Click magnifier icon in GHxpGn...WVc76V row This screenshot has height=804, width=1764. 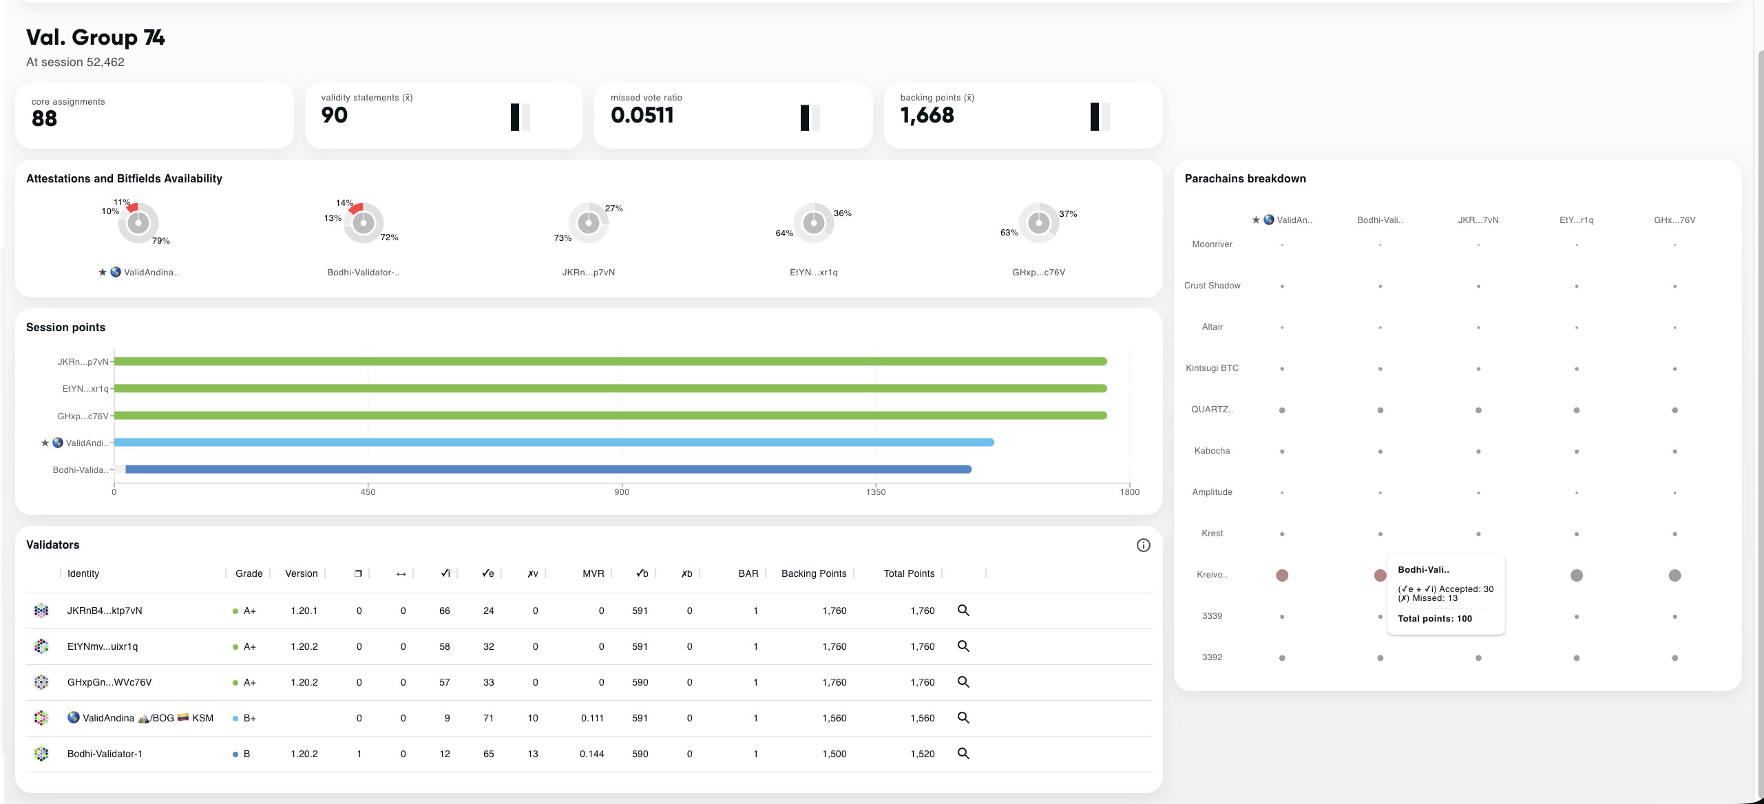(963, 682)
